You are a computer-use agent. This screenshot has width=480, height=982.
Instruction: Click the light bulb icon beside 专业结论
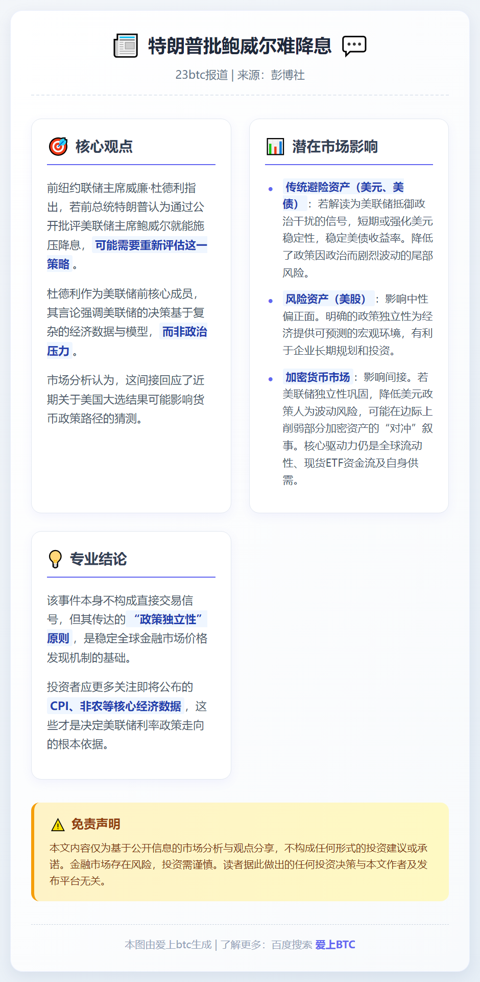click(x=55, y=559)
